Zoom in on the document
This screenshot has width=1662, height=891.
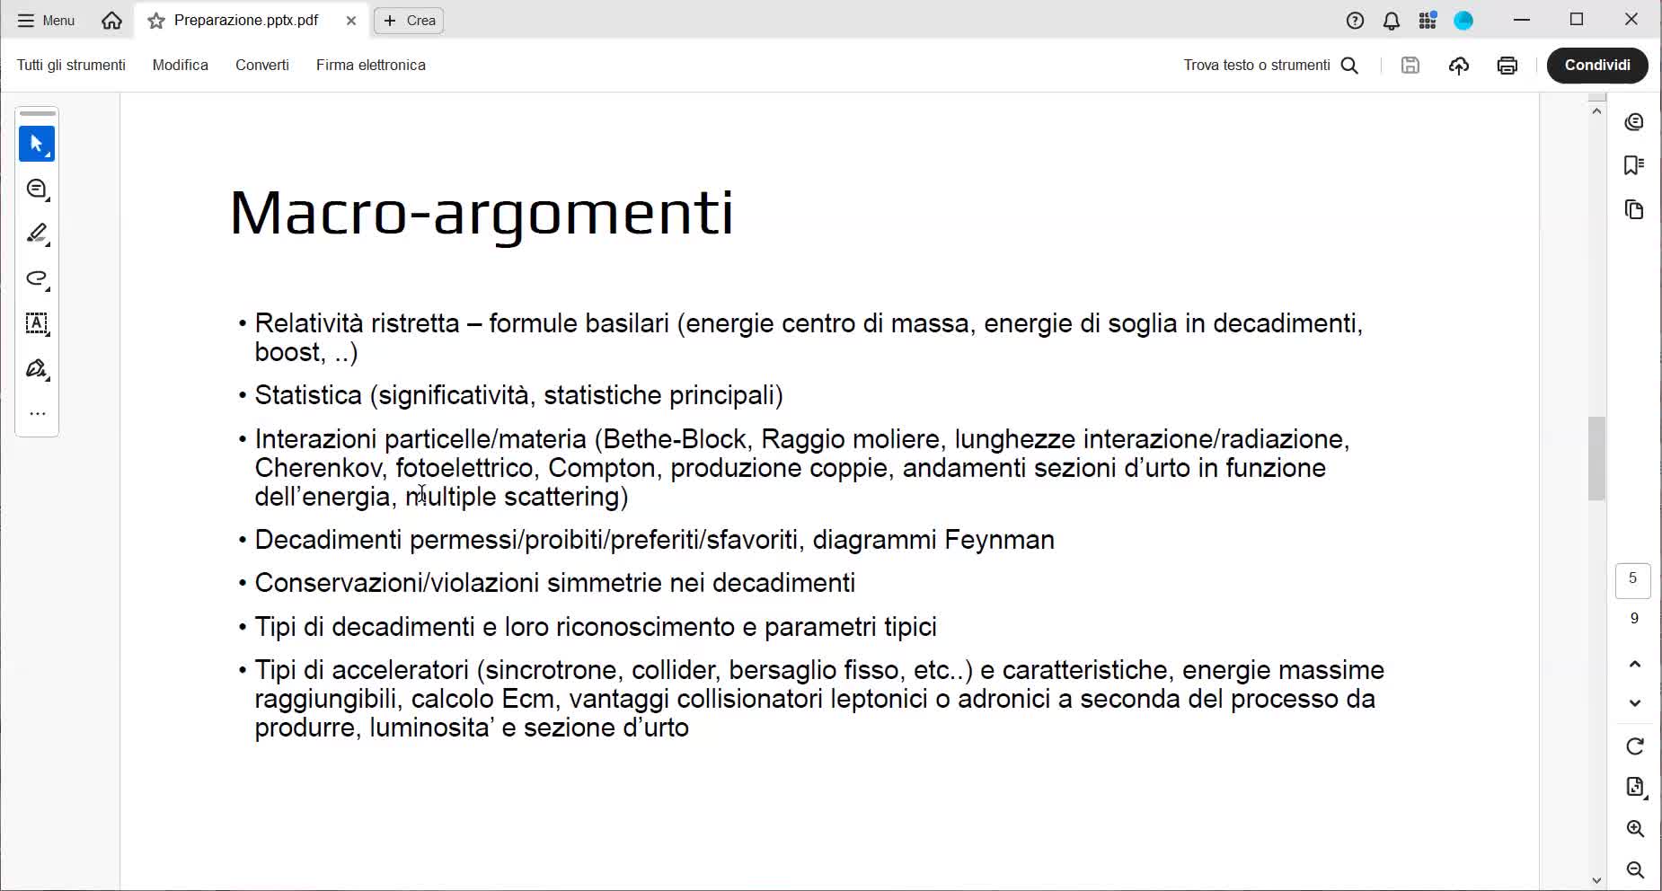point(1635,829)
